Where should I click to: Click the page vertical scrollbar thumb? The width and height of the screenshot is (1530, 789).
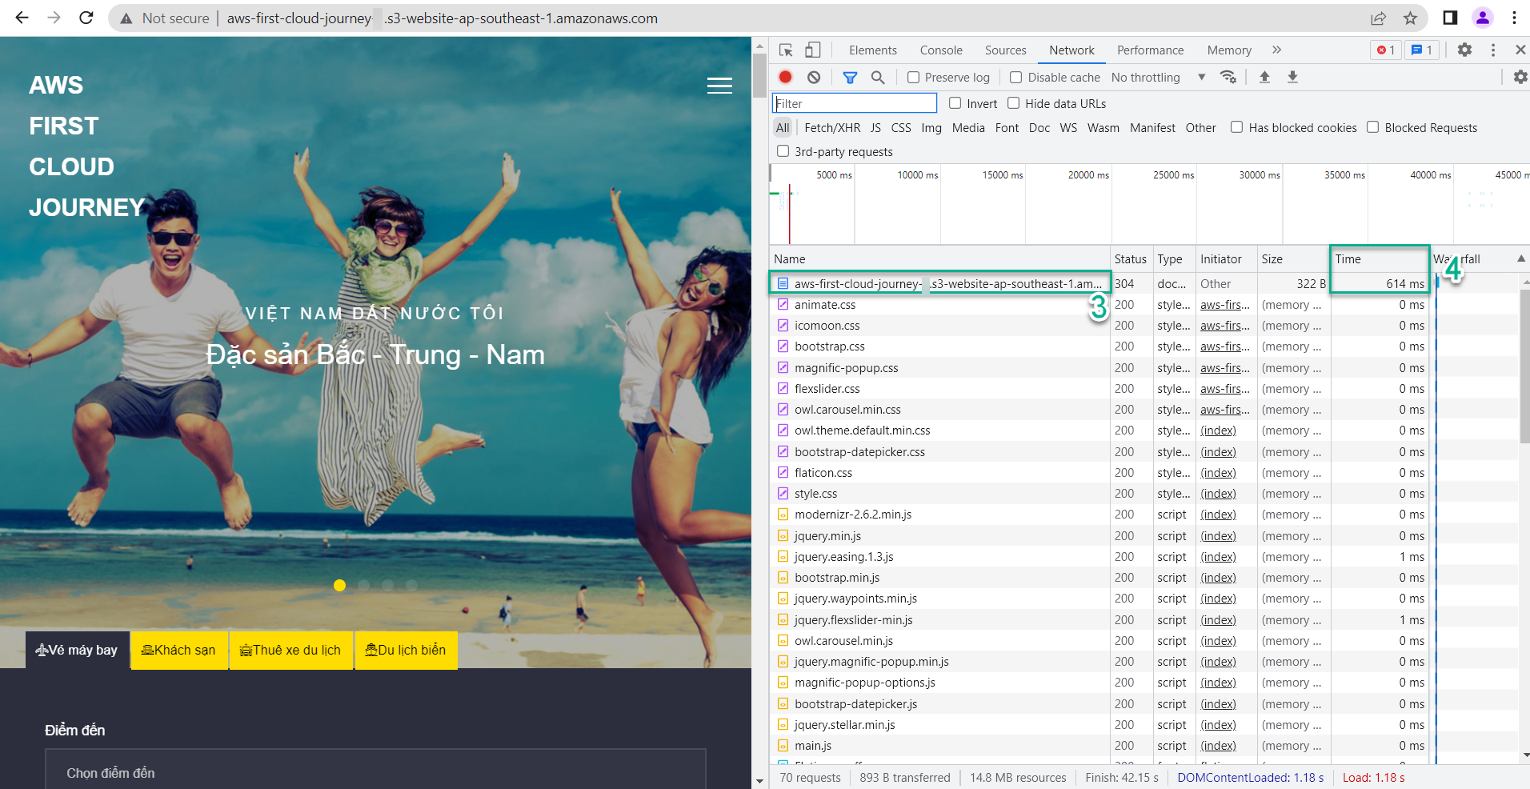point(759,75)
